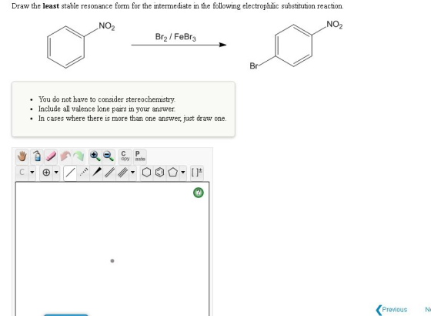This screenshot has height=316, width=431.
Task: Select the carbon C atom tool
Action: pos(22,173)
